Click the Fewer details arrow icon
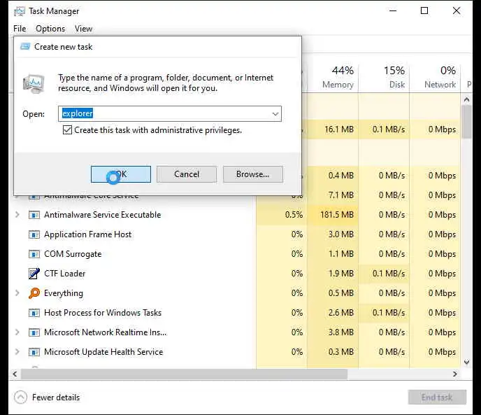Image resolution: width=481 pixels, height=415 pixels. point(20,398)
